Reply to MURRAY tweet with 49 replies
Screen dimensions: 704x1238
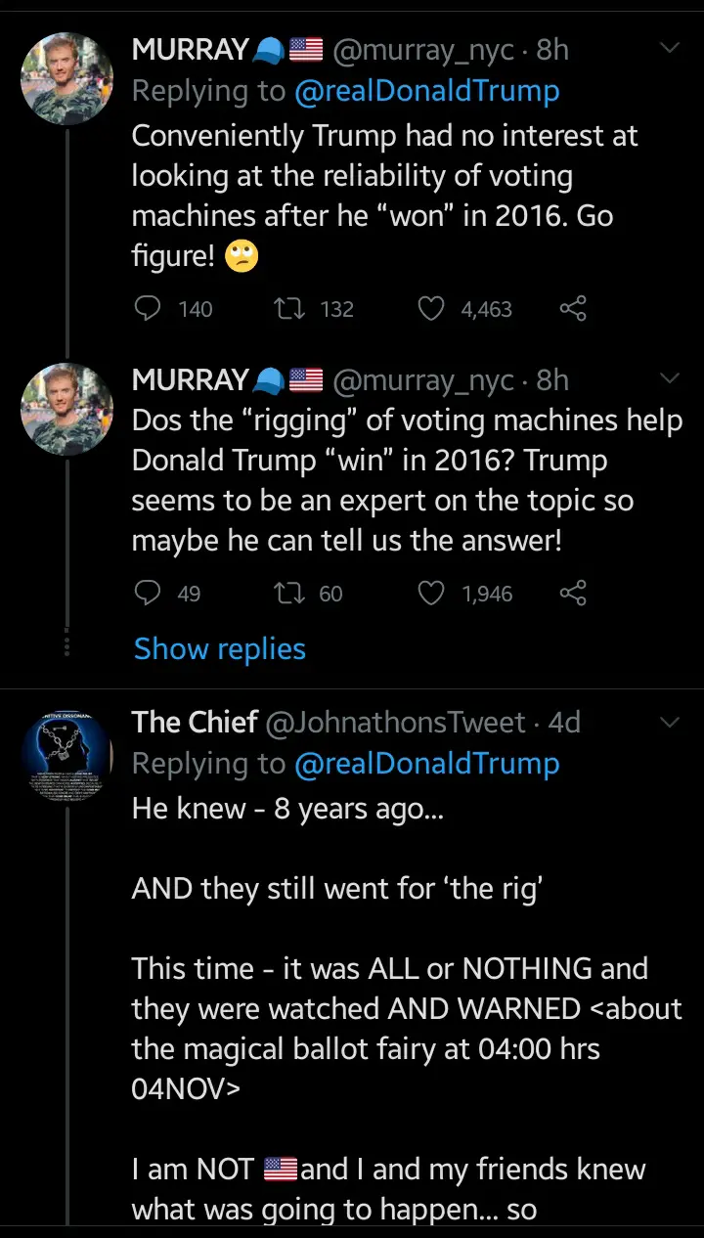point(148,594)
